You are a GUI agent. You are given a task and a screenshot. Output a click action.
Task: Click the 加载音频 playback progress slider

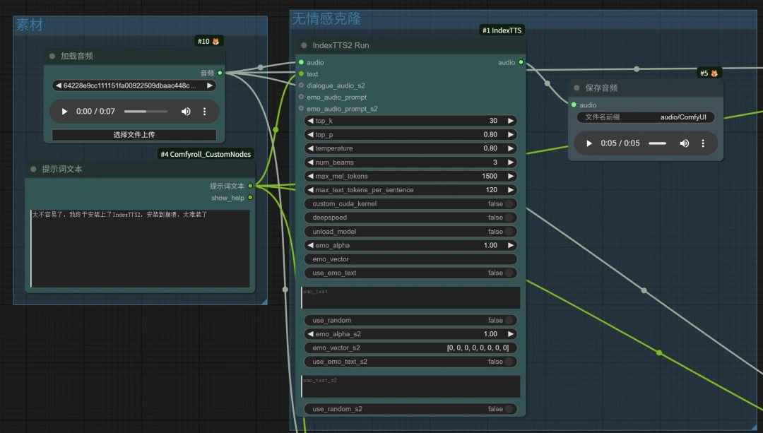coord(146,112)
